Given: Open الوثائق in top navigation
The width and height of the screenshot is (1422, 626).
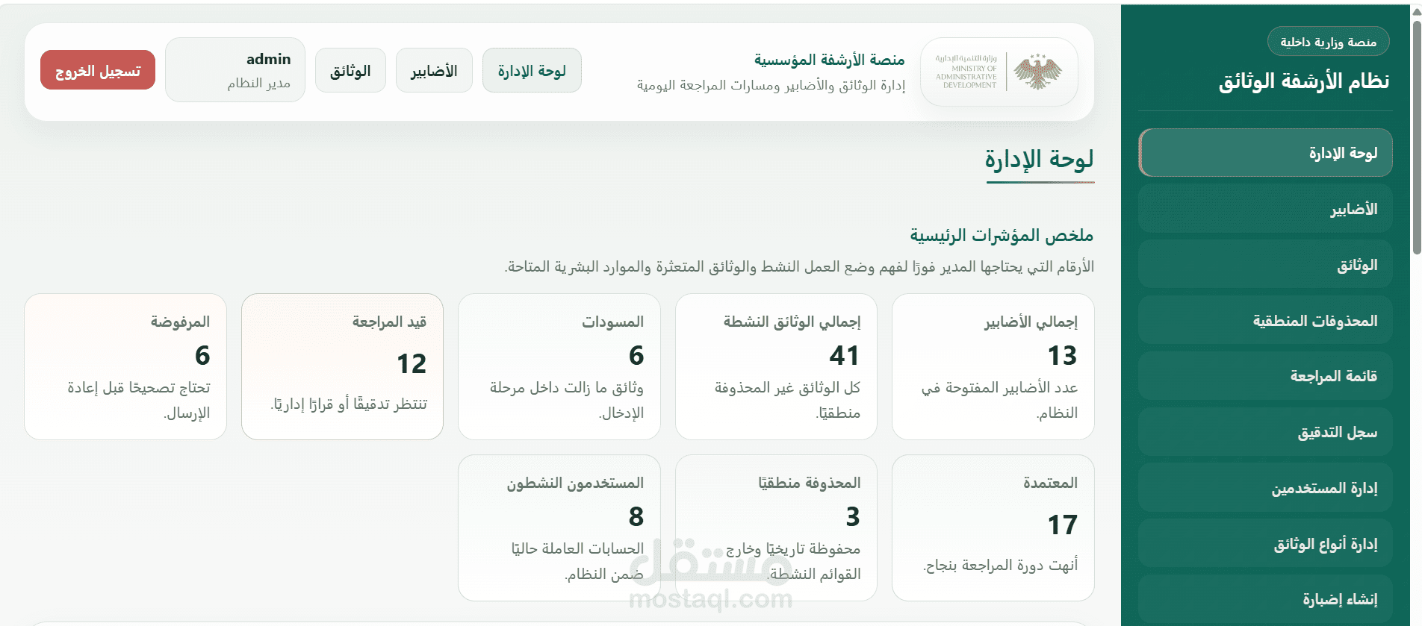Looking at the screenshot, I should pos(350,71).
